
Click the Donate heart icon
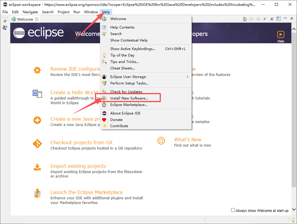[x=104, y=120]
